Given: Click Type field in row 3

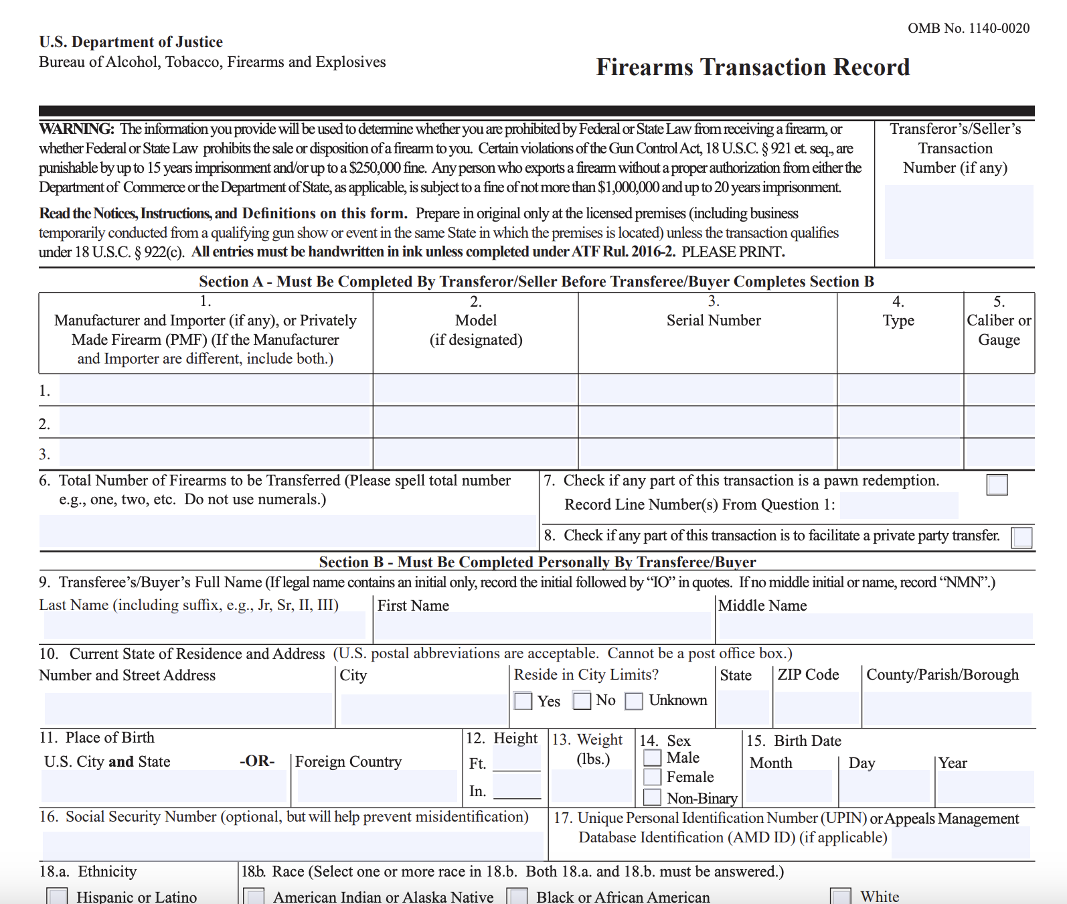Looking at the screenshot, I should click(900, 453).
